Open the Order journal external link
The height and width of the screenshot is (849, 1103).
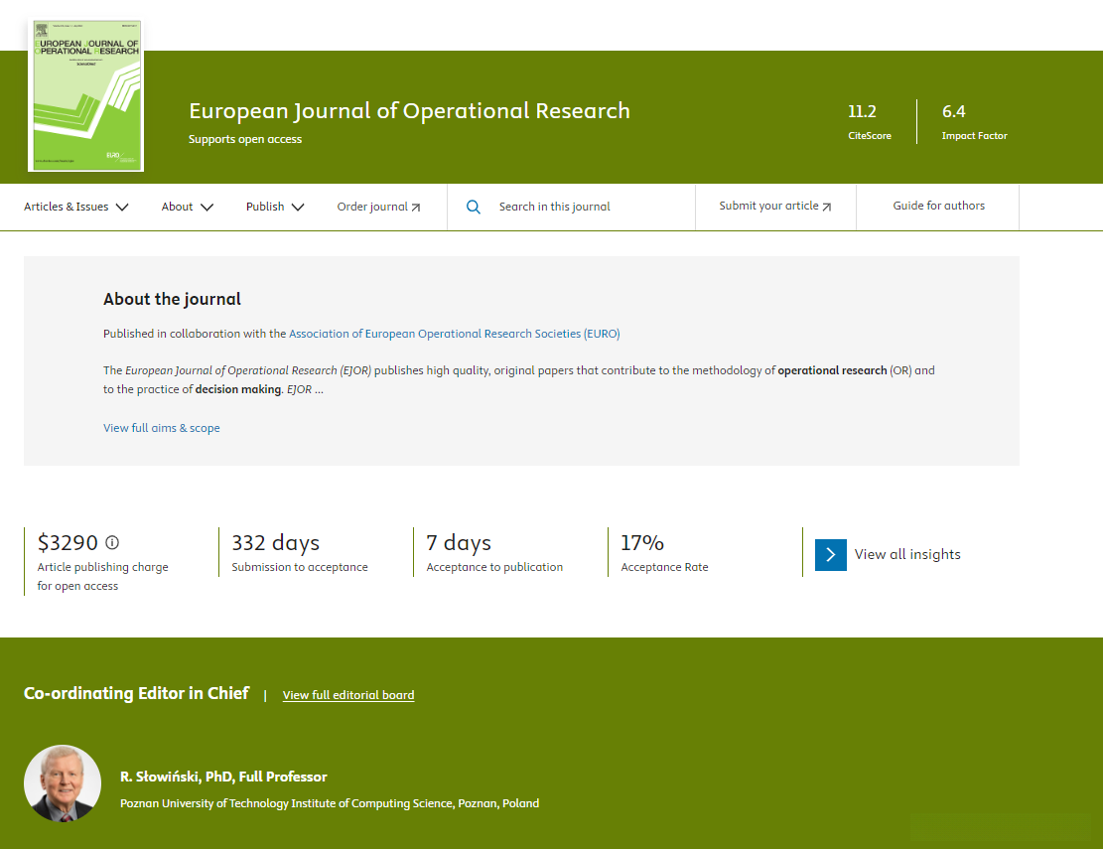pyautogui.click(x=378, y=207)
